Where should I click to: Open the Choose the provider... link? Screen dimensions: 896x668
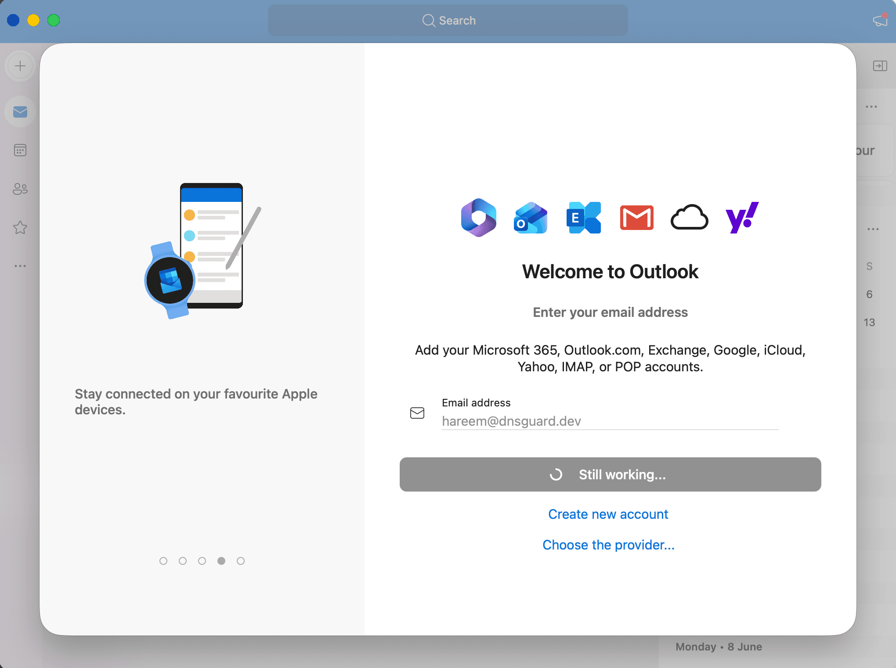[608, 545]
